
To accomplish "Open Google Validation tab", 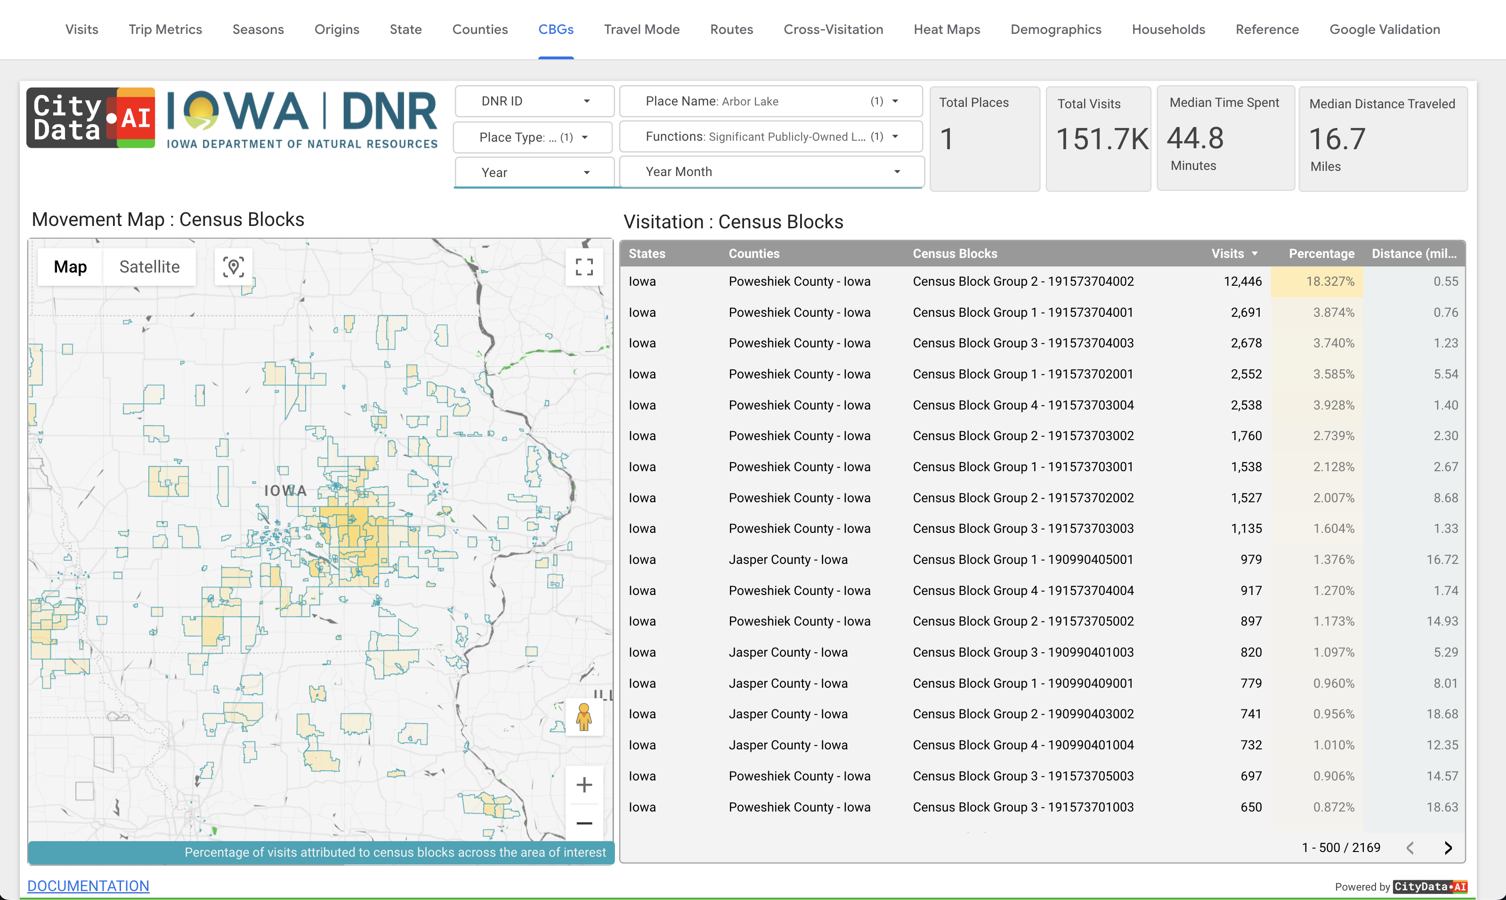I will coord(1384,29).
